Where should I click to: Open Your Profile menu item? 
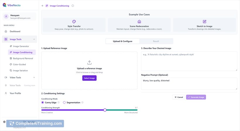point(19,93)
